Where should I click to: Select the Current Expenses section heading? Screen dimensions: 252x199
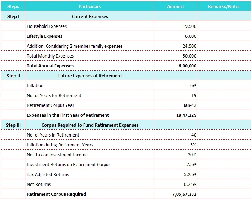(90, 16)
